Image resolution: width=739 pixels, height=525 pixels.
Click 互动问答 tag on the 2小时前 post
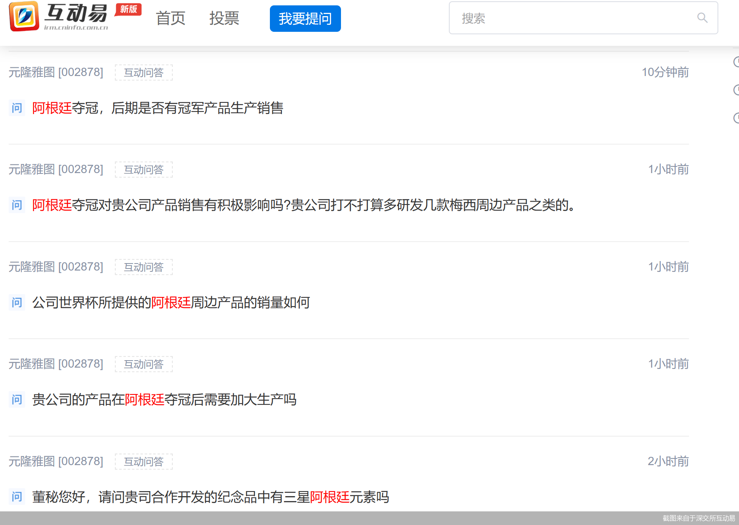(144, 462)
